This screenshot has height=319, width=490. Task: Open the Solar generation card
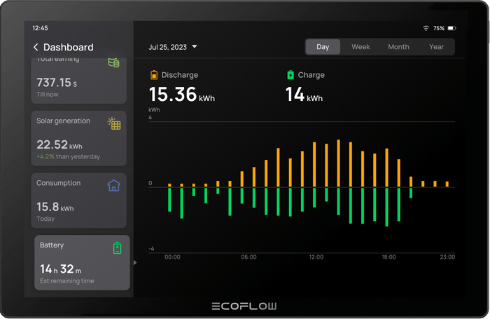[79, 137]
